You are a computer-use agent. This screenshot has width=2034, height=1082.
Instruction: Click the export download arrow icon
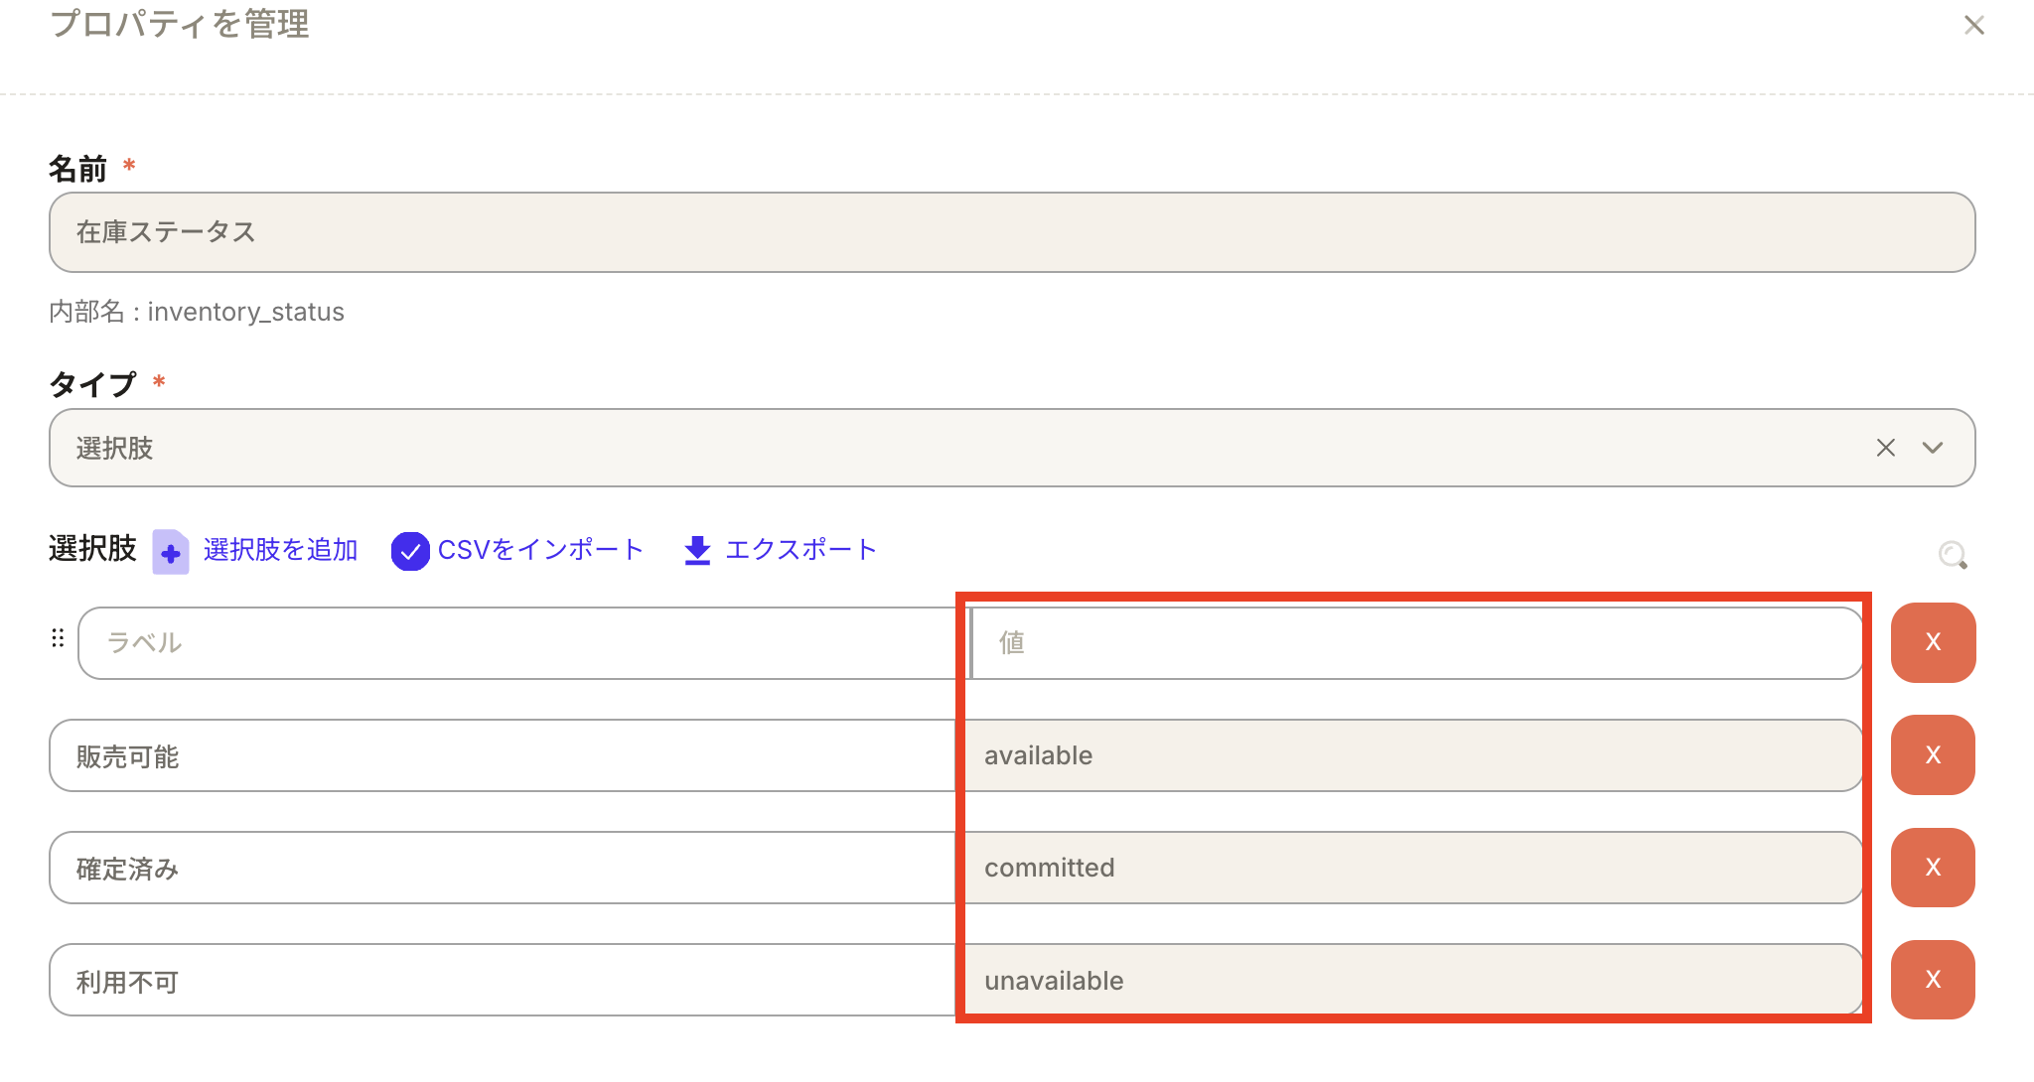click(697, 550)
